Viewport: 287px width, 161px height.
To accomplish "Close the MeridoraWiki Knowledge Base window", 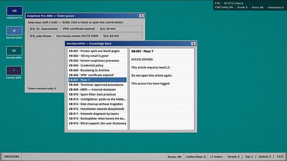I will click(x=193, y=44).
